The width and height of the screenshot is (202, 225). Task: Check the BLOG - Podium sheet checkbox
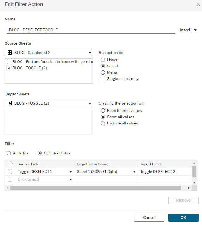[9, 62]
